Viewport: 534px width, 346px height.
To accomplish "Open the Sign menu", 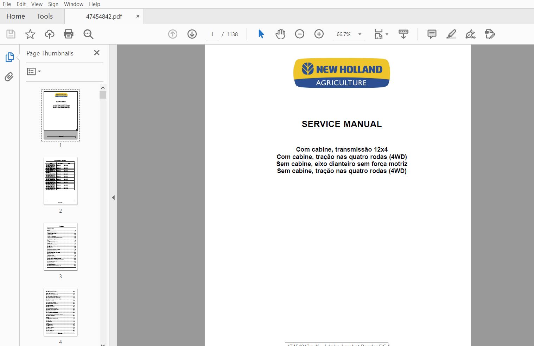I will 53,4.
